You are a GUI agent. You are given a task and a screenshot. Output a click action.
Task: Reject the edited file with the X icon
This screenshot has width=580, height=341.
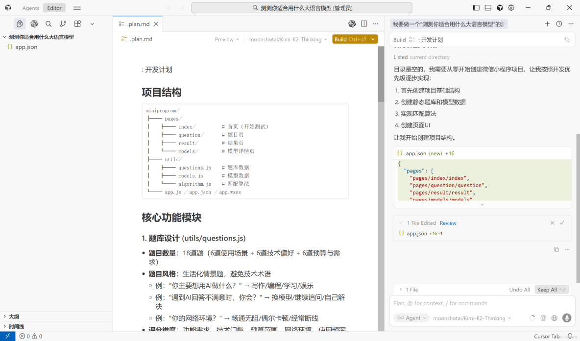click(553, 223)
